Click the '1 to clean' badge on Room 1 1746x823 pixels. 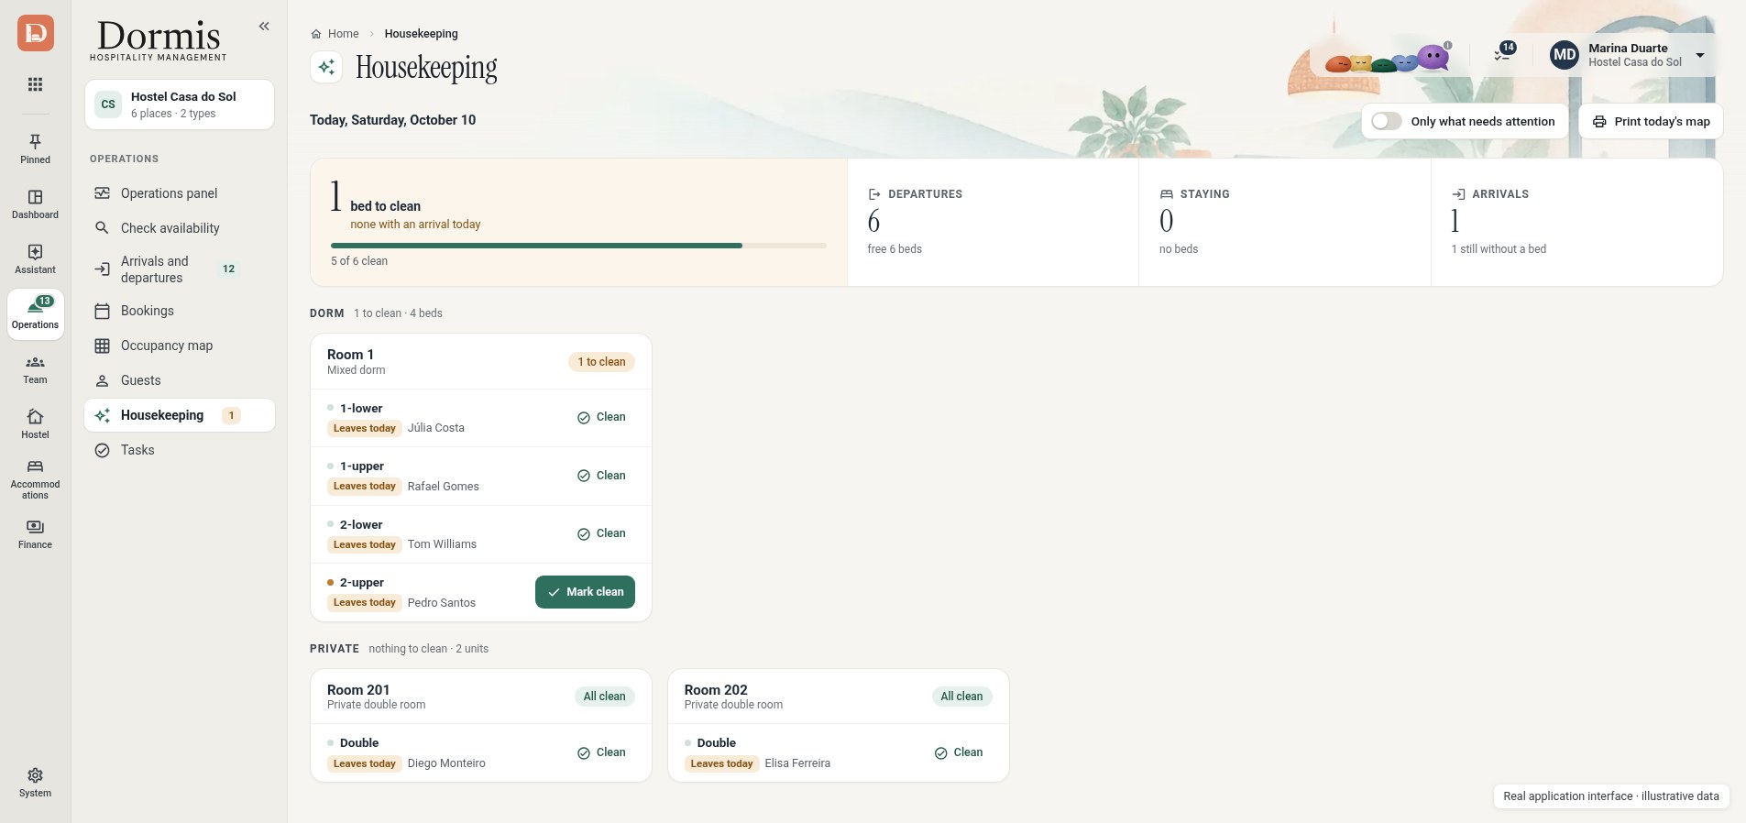(x=601, y=362)
